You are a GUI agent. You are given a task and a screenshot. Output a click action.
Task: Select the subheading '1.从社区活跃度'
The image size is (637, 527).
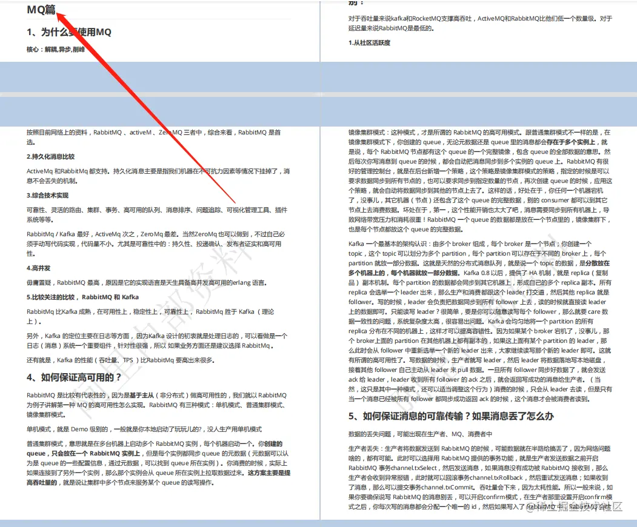click(369, 42)
